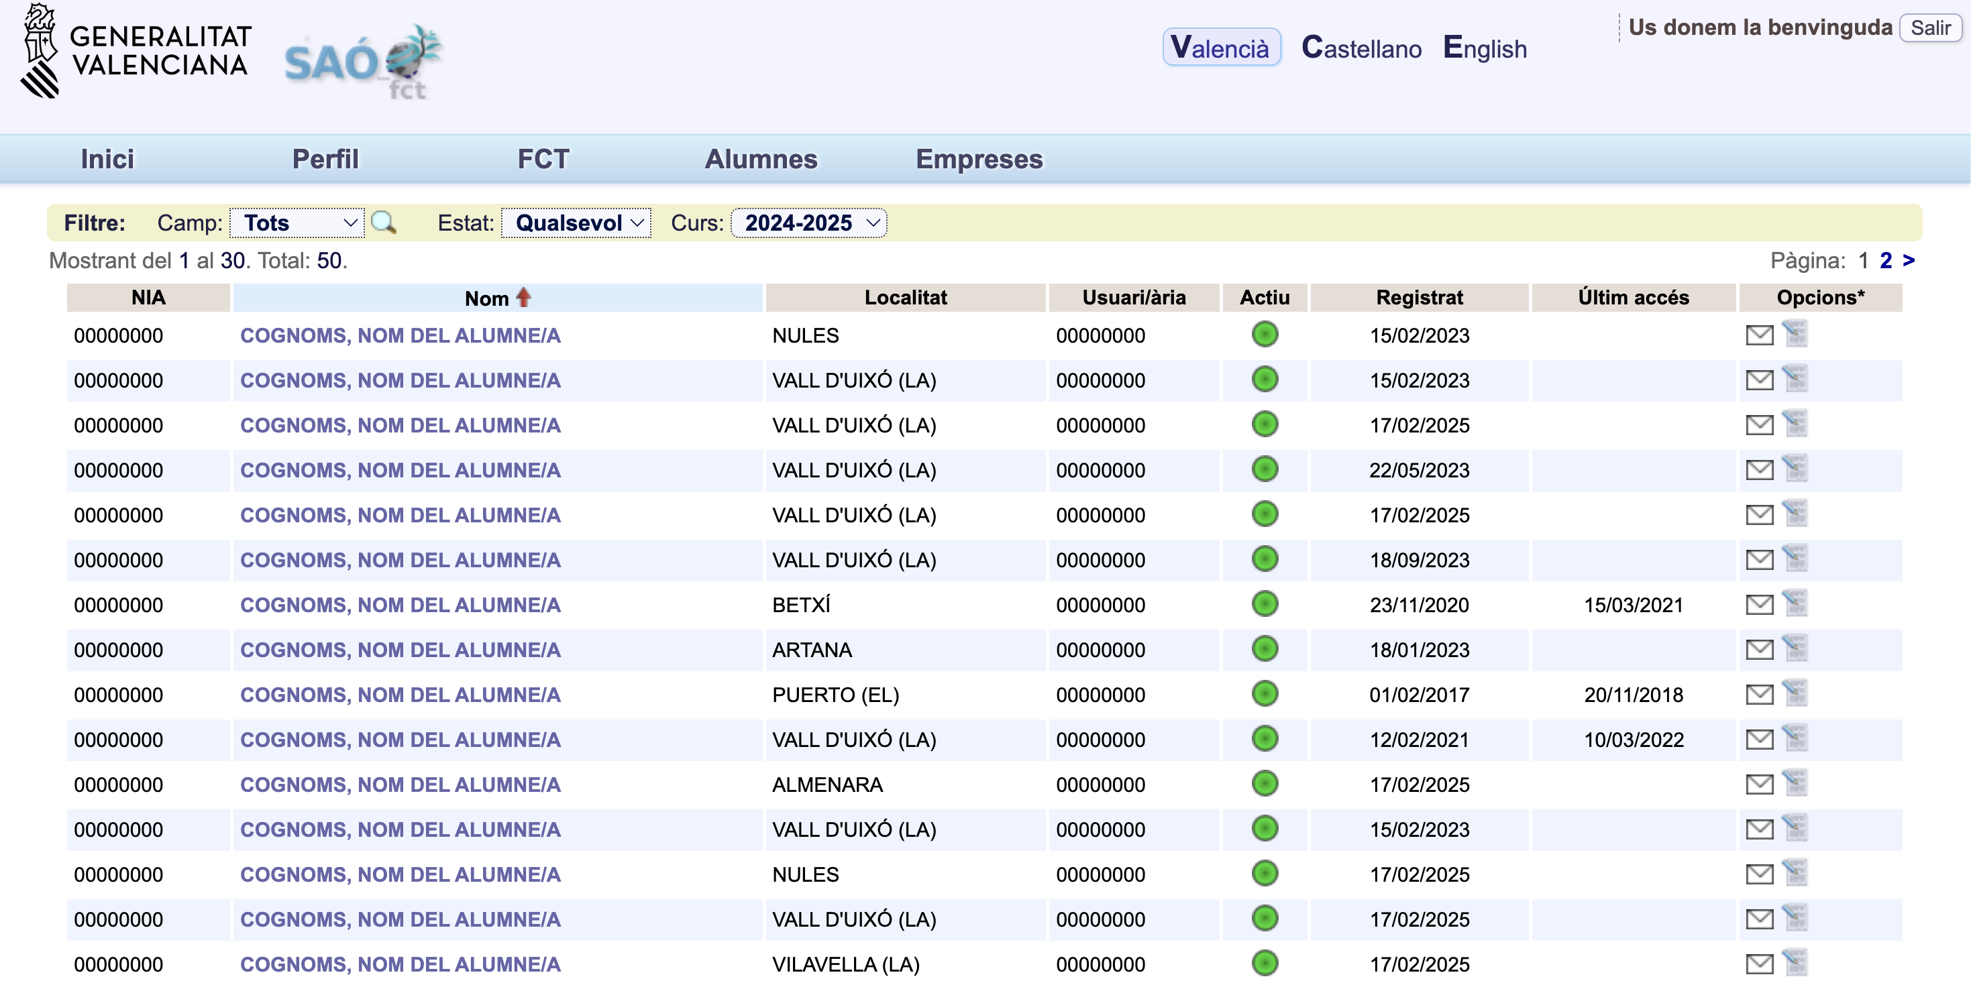Image resolution: width=1971 pixels, height=987 pixels.
Task: Toggle green active indicator in ALMENARA row
Action: [1265, 784]
